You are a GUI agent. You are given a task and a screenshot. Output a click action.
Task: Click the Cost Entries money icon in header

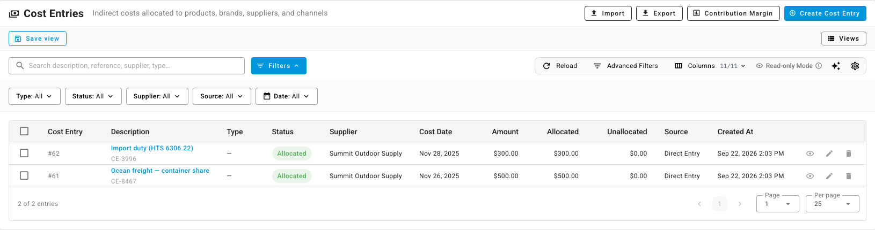pyautogui.click(x=14, y=14)
